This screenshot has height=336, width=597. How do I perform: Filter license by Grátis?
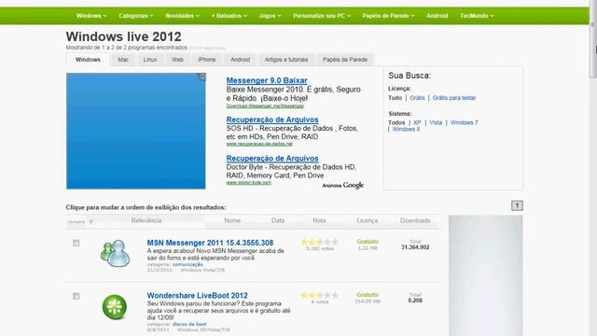[417, 98]
